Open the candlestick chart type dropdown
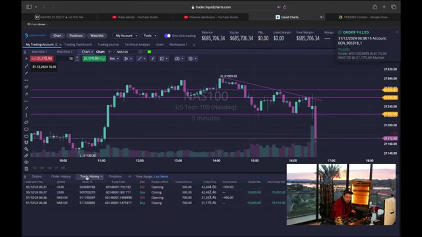422x237 pixels. point(128,59)
